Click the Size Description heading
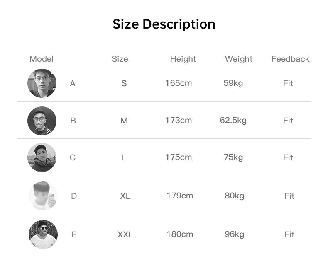Screen dimensions: 328x261 164,24
